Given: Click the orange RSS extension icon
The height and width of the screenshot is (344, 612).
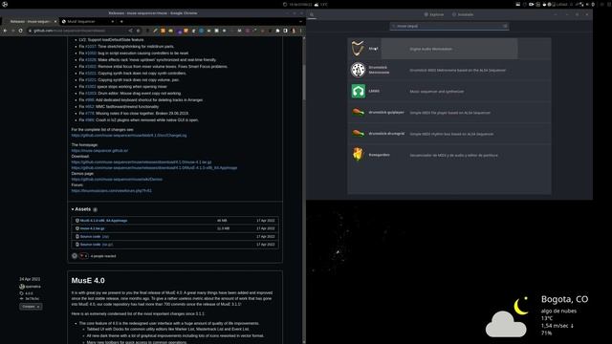Looking at the screenshot, I should coord(163,31).
